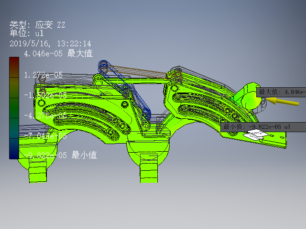The image size is (306, 229).
Task: Click legend text 4.046e-05 最大值
Action: tap(58, 53)
